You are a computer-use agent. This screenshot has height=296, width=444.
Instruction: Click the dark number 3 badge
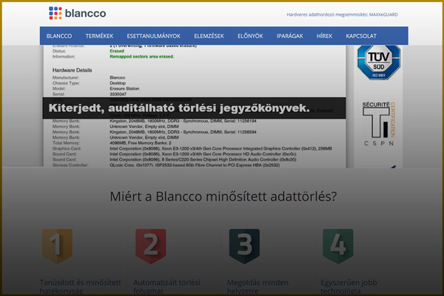pyautogui.click(x=244, y=246)
